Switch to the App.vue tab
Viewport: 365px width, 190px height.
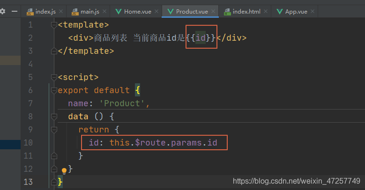pyautogui.click(x=294, y=11)
